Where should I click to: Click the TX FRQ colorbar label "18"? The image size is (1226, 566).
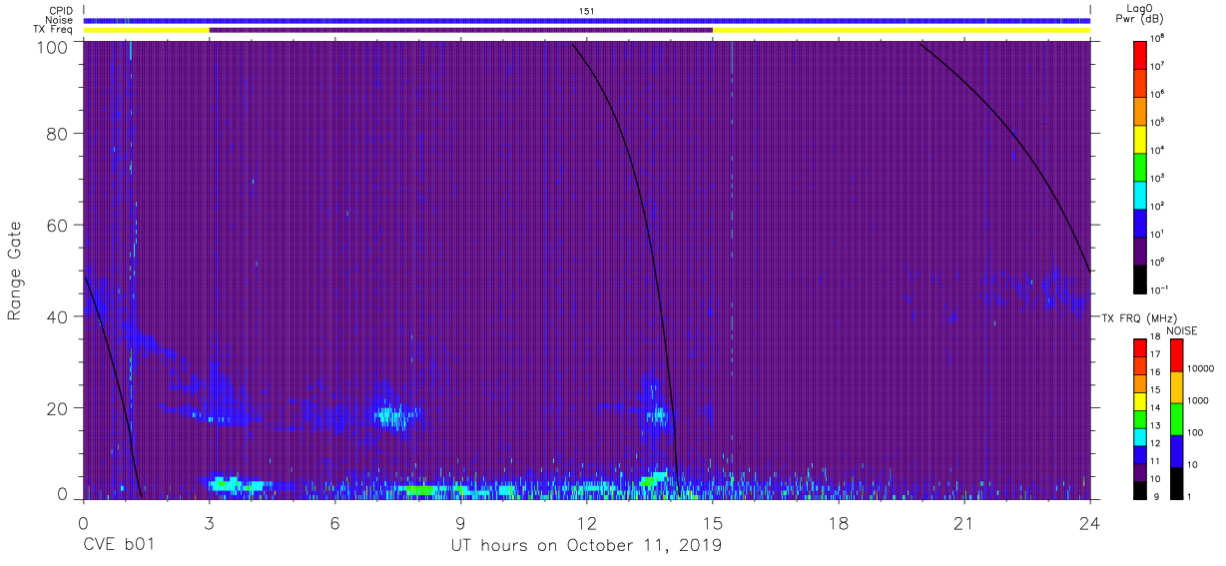click(x=1155, y=338)
